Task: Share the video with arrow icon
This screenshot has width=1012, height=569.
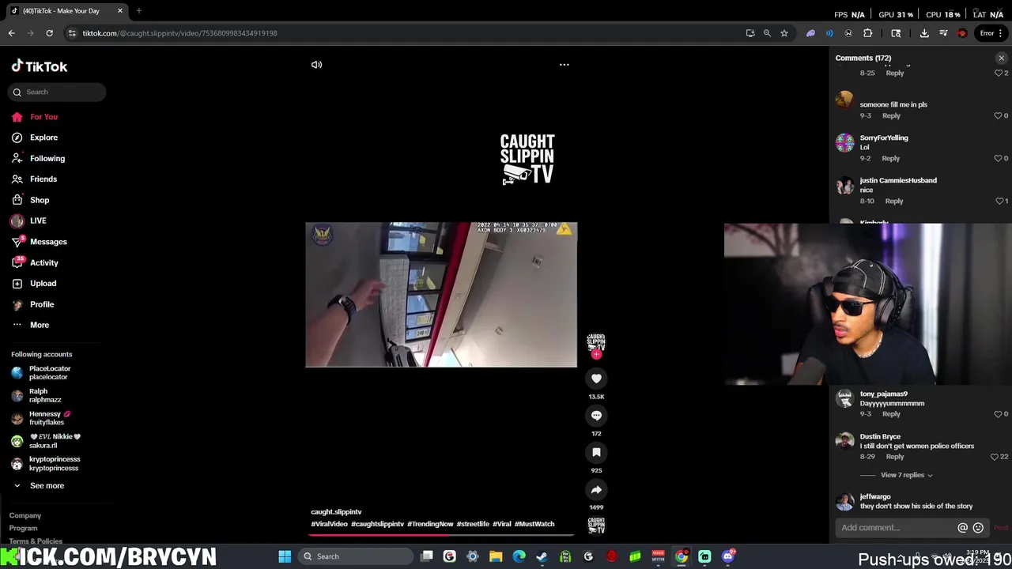Action: click(596, 490)
